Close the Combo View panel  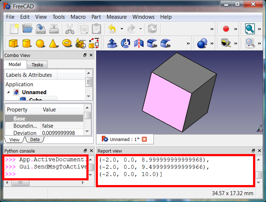91,55
